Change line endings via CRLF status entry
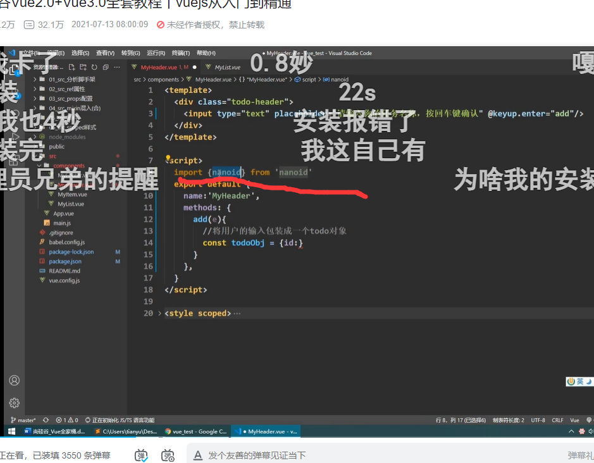594x463 pixels. coord(558,420)
